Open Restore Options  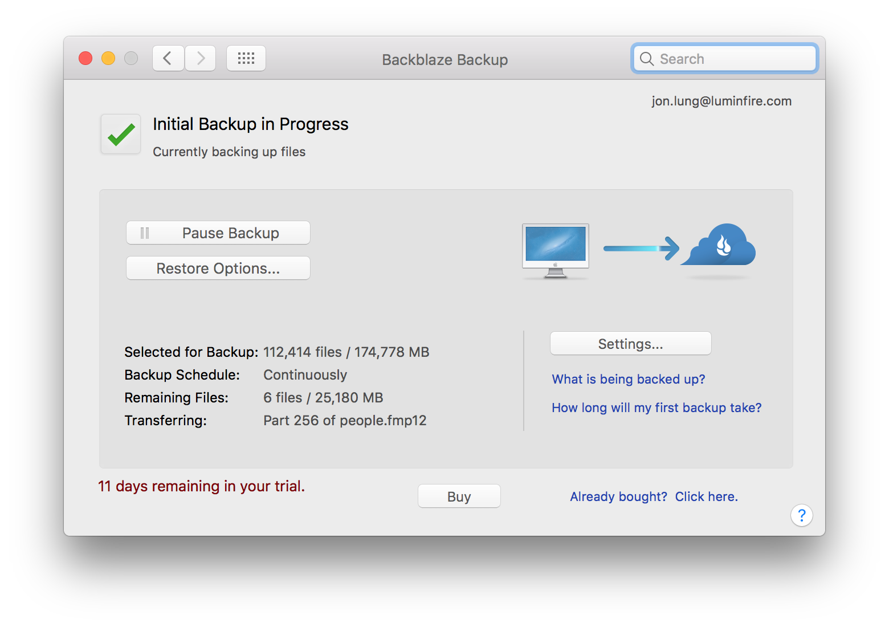pyautogui.click(x=218, y=268)
